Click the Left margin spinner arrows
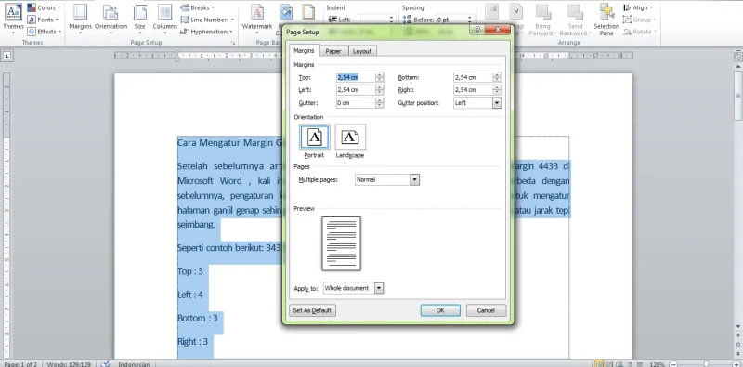Image resolution: width=743 pixels, height=367 pixels. click(x=380, y=89)
